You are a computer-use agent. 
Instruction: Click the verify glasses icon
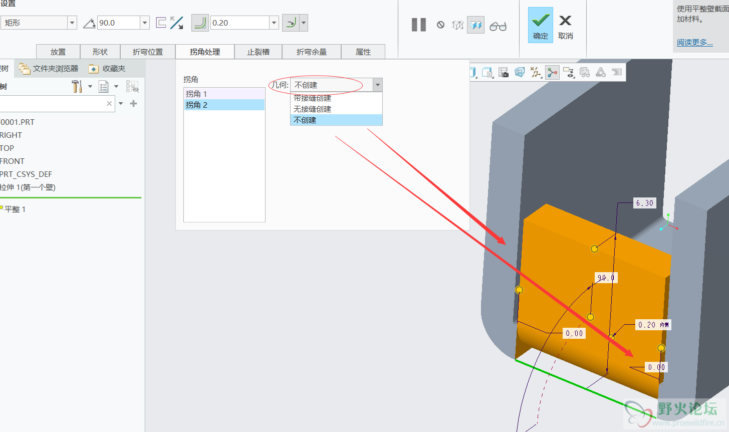[x=498, y=26]
